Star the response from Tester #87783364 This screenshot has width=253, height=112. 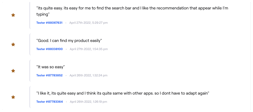point(13,97)
